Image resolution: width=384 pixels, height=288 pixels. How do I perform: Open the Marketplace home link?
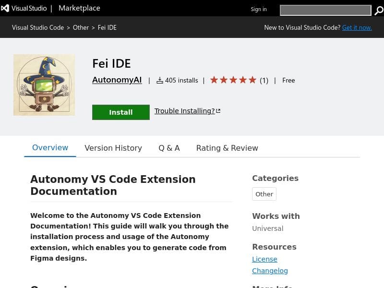pyautogui.click(x=79, y=8)
